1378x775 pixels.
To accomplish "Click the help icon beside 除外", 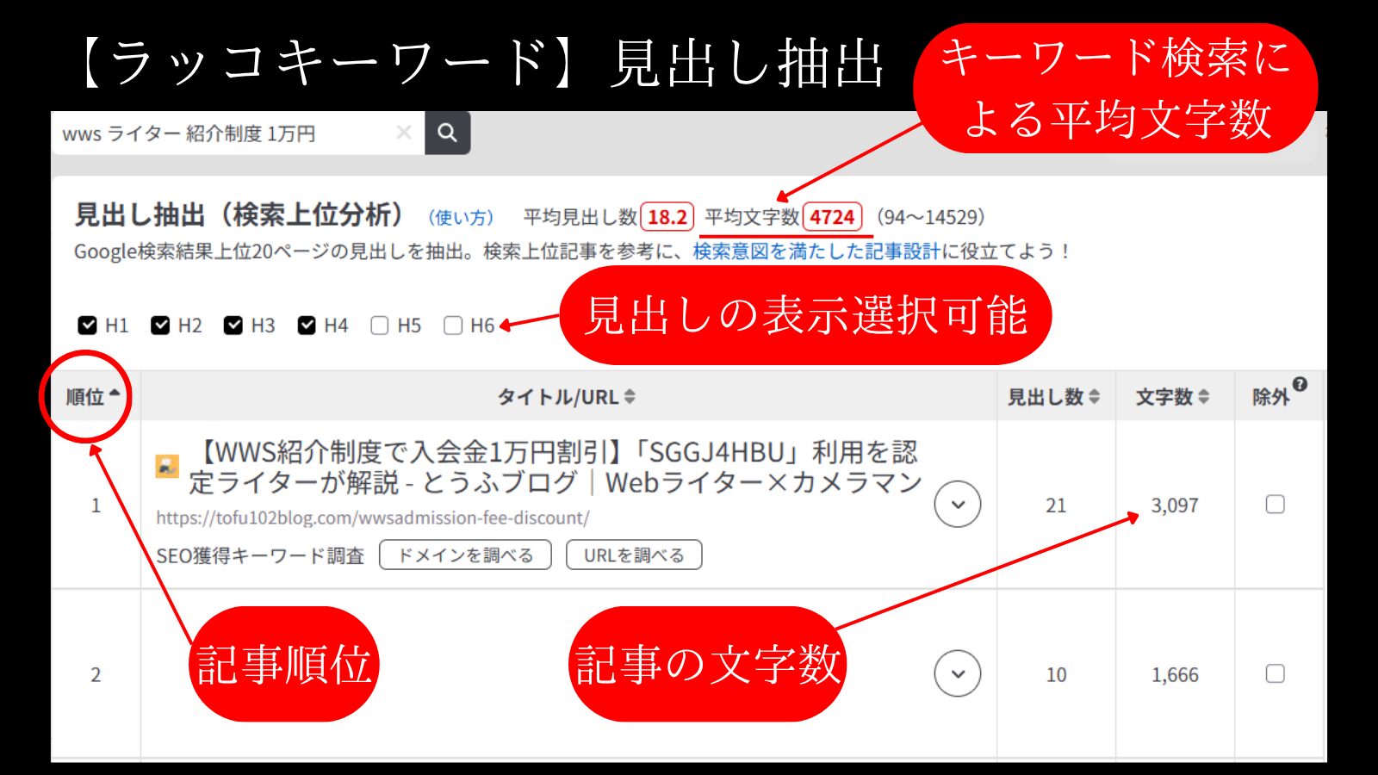I will (1300, 384).
